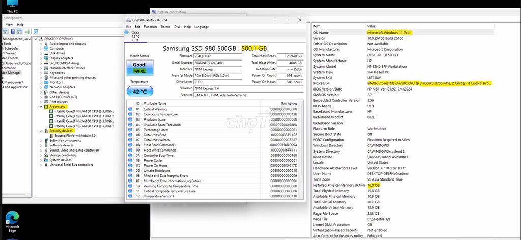Click the Serial Number field S64DNF0T324246H
The image size is (521, 240).
tap(218, 63)
